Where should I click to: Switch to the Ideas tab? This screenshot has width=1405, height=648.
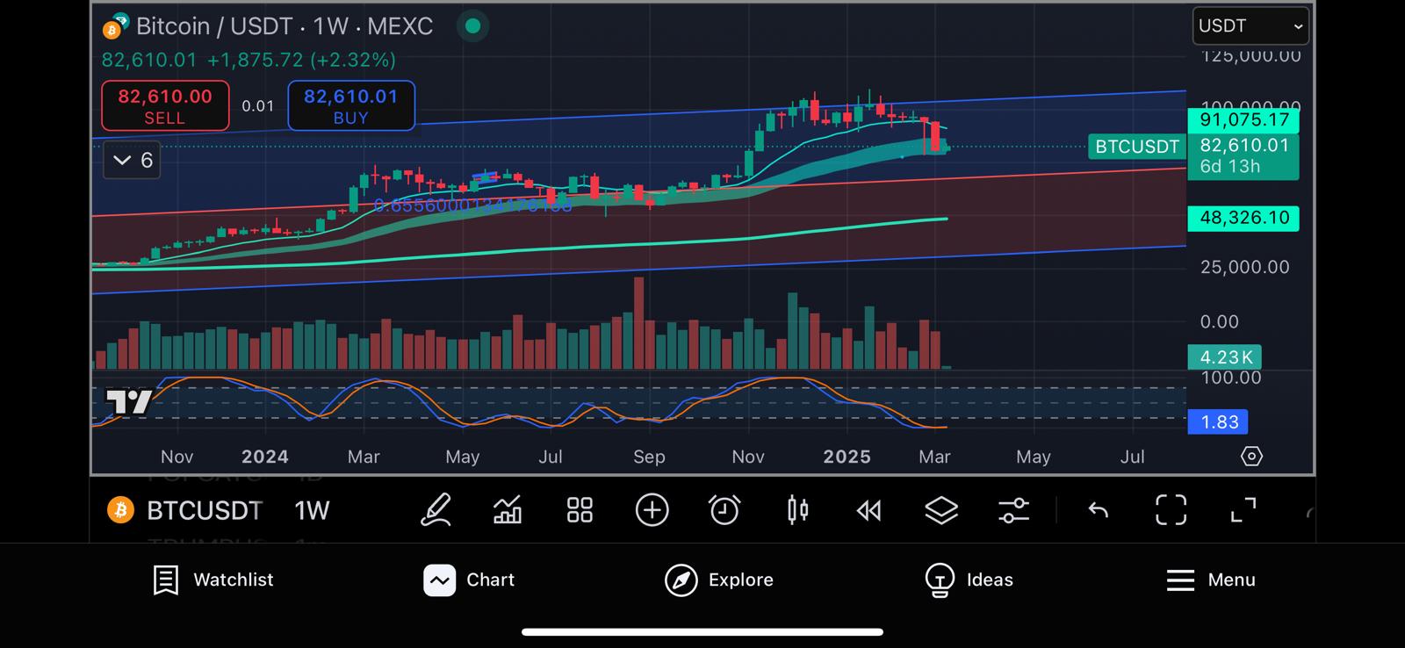[969, 580]
